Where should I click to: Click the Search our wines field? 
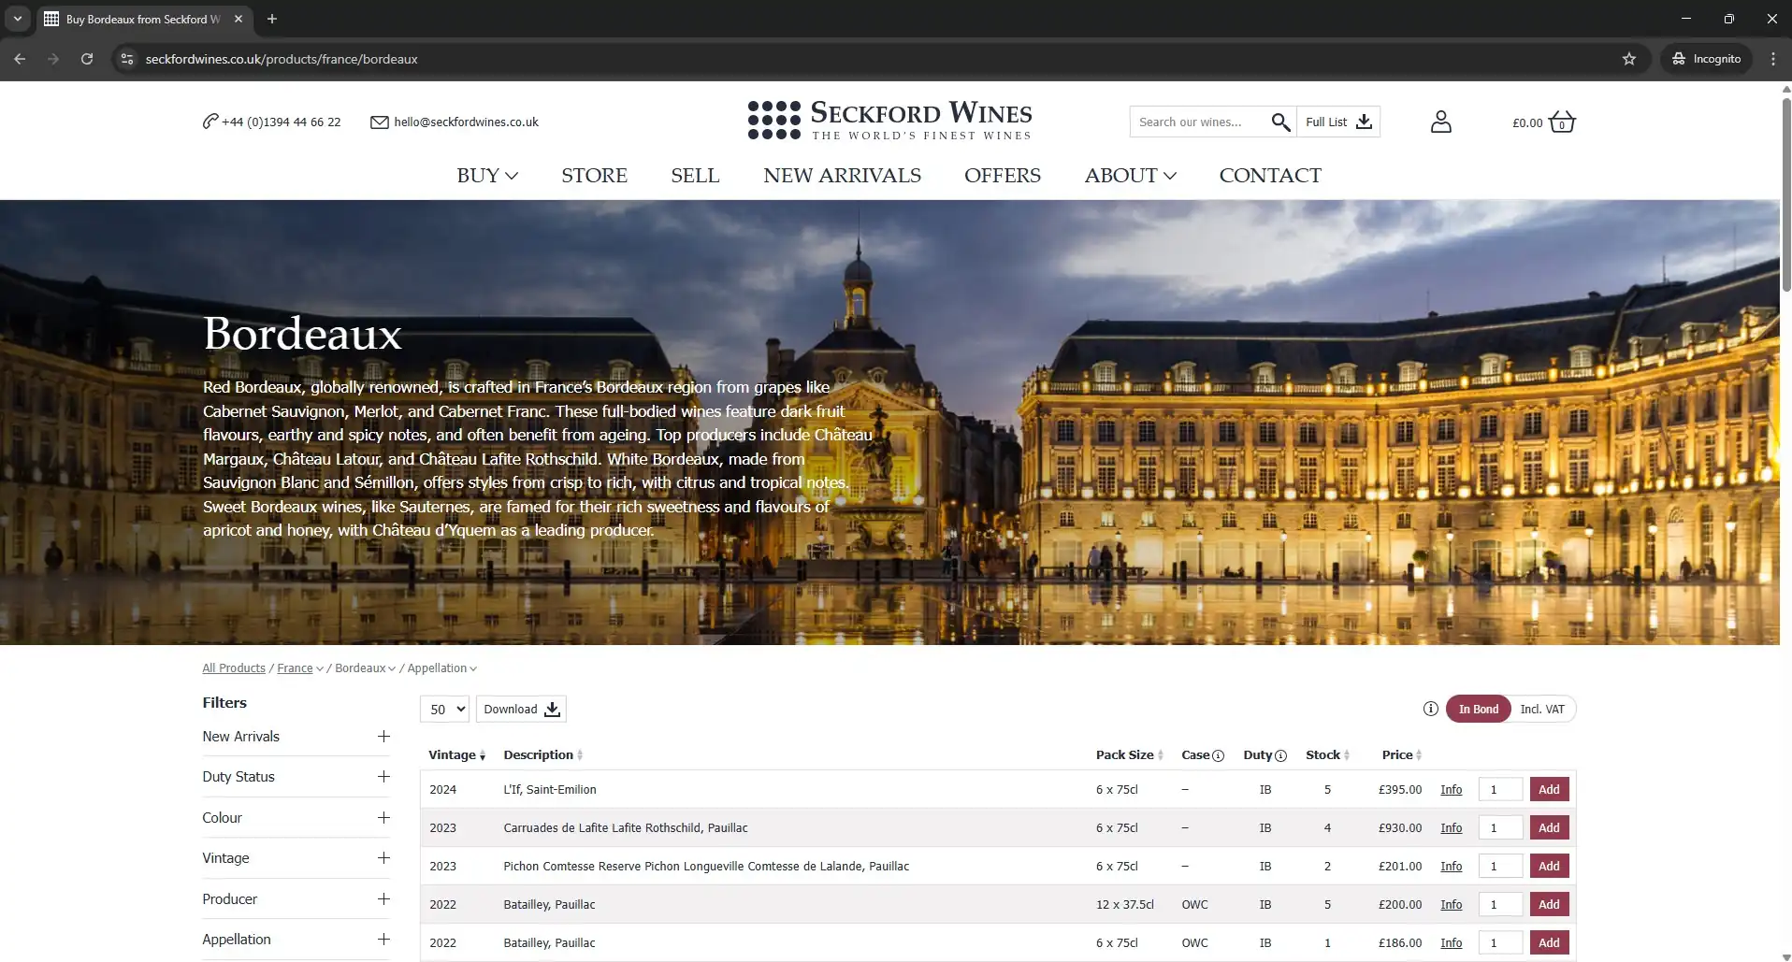pyautogui.click(x=1197, y=122)
